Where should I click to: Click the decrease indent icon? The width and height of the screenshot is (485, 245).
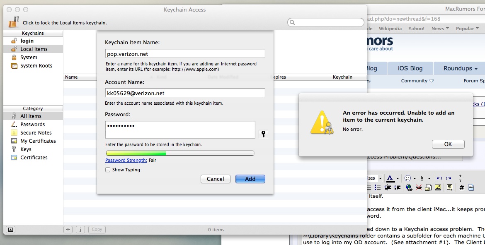coord(388,187)
